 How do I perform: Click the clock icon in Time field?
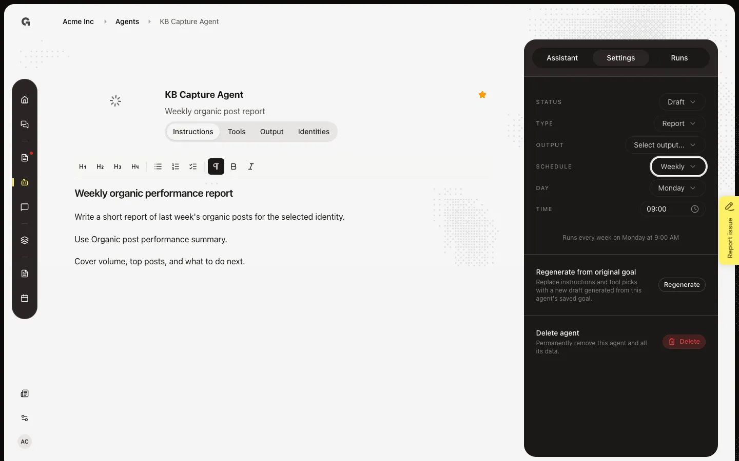coord(695,209)
